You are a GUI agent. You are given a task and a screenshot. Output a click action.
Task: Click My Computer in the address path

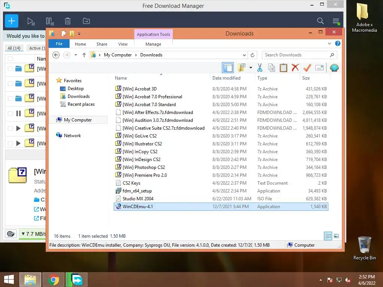click(118, 55)
